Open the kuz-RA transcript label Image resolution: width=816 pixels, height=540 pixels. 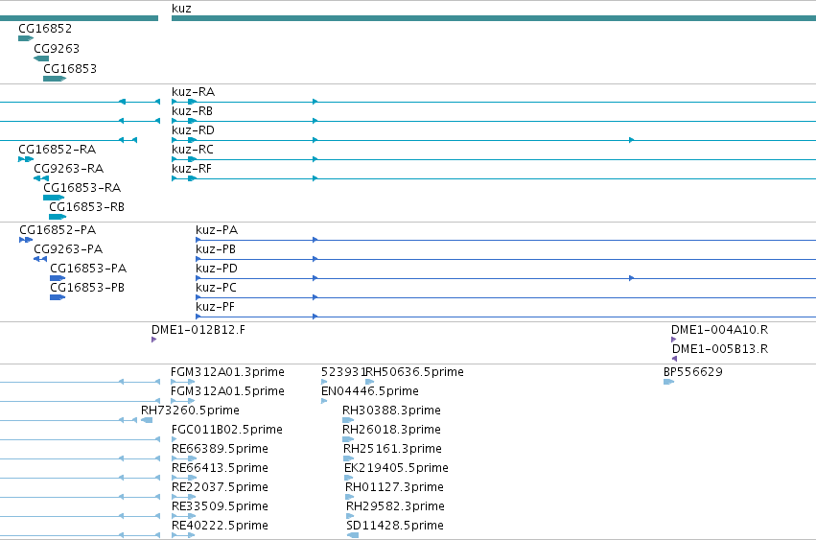click(193, 92)
